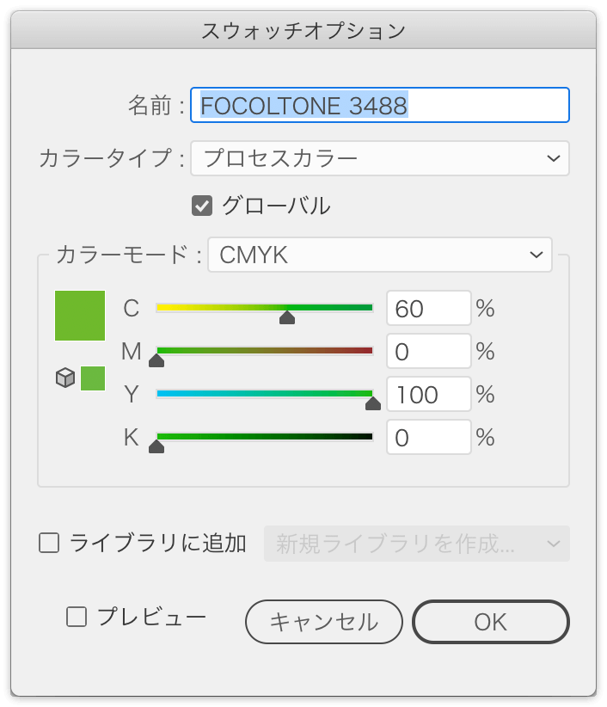607x707 pixels.
Task: Click the C percentage field showing 60
Action: pyautogui.click(x=428, y=308)
